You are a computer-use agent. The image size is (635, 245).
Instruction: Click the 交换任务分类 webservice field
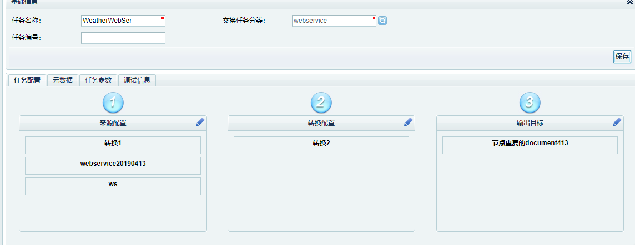coord(334,21)
